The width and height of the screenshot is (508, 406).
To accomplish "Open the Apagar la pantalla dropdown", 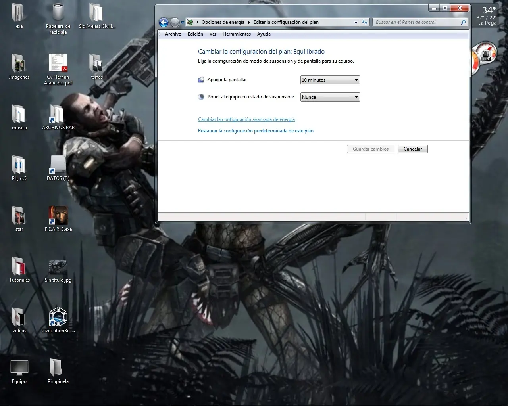I will pos(330,80).
